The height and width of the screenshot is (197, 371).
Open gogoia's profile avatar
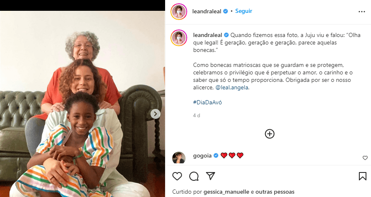[179, 158]
